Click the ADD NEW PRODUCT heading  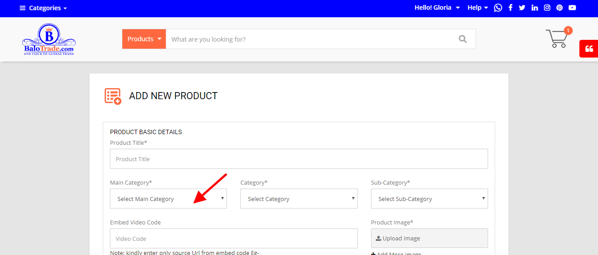tap(173, 96)
